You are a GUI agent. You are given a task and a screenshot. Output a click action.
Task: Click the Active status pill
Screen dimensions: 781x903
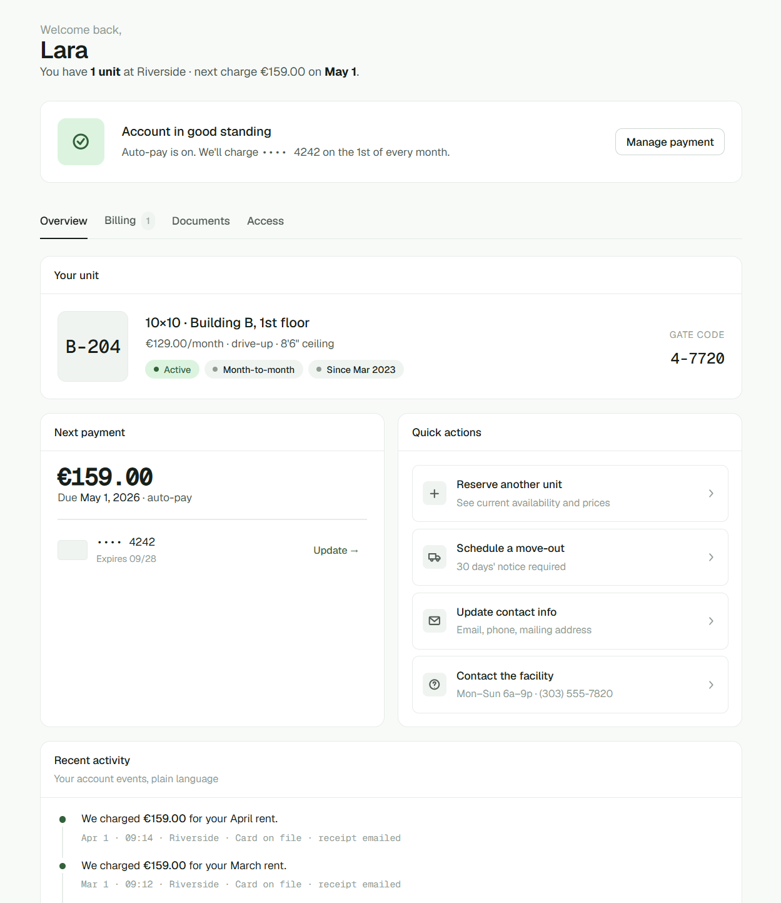coord(172,369)
